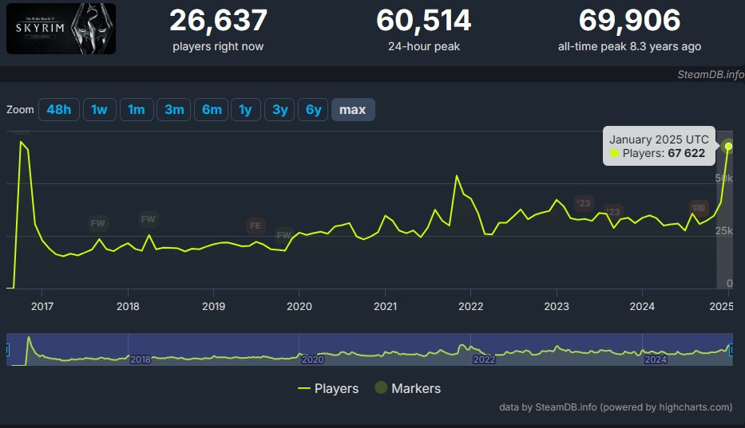Click the 2018 navigator label
The image size is (745, 428).
(141, 359)
